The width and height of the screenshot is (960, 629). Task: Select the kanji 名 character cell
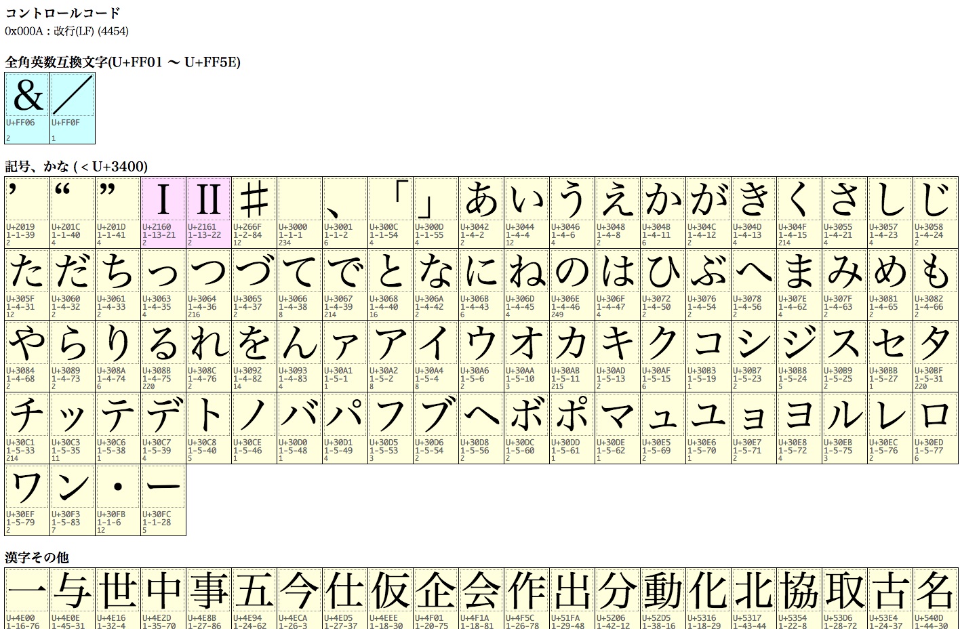point(936,598)
